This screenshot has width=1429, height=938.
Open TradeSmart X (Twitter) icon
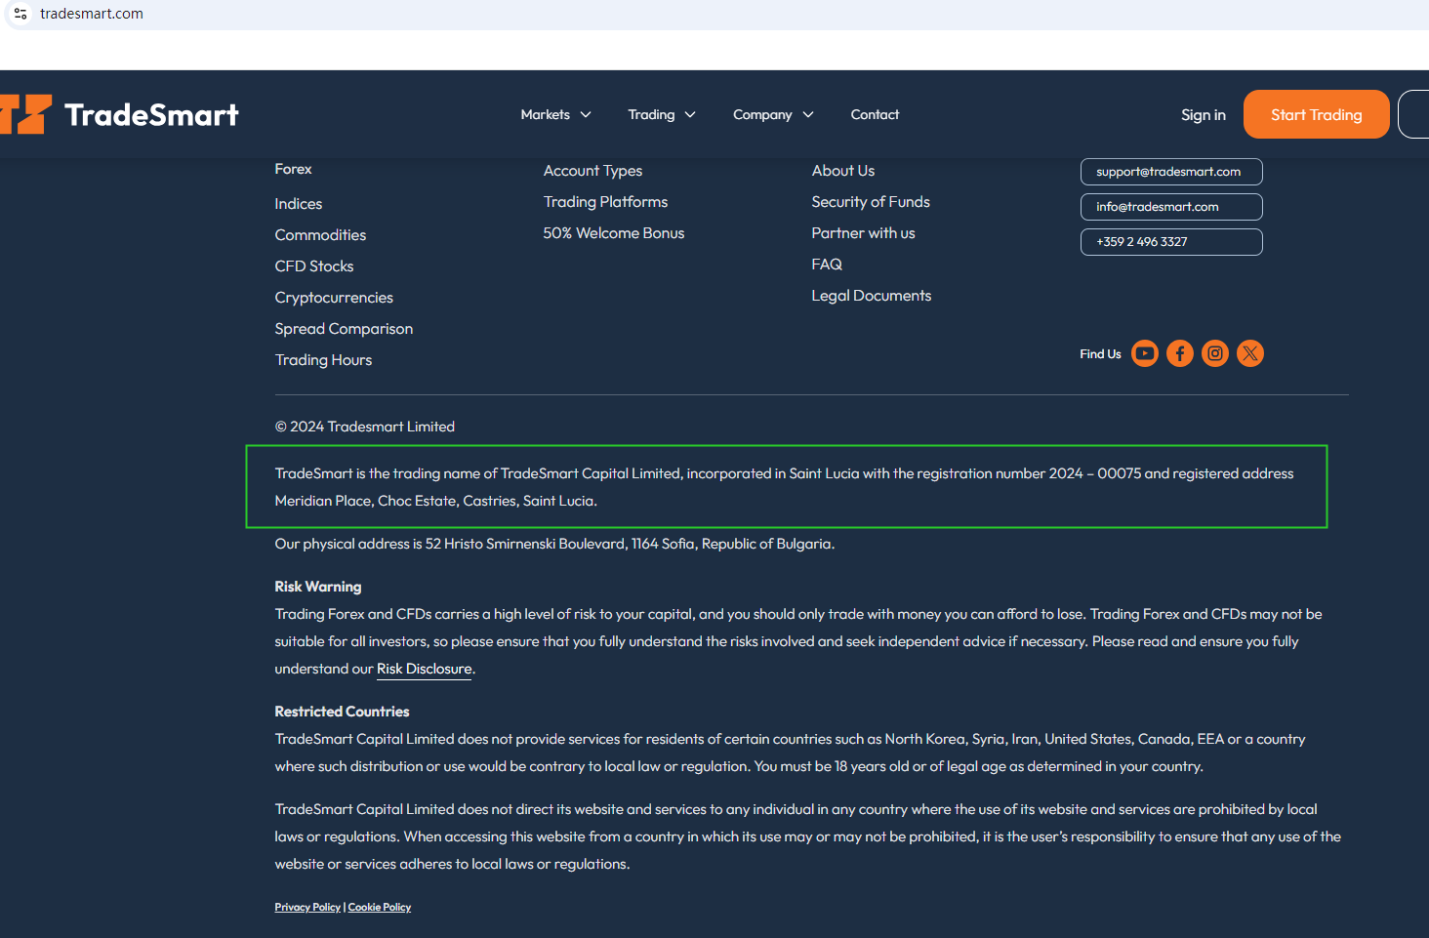(x=1250, y=353)
